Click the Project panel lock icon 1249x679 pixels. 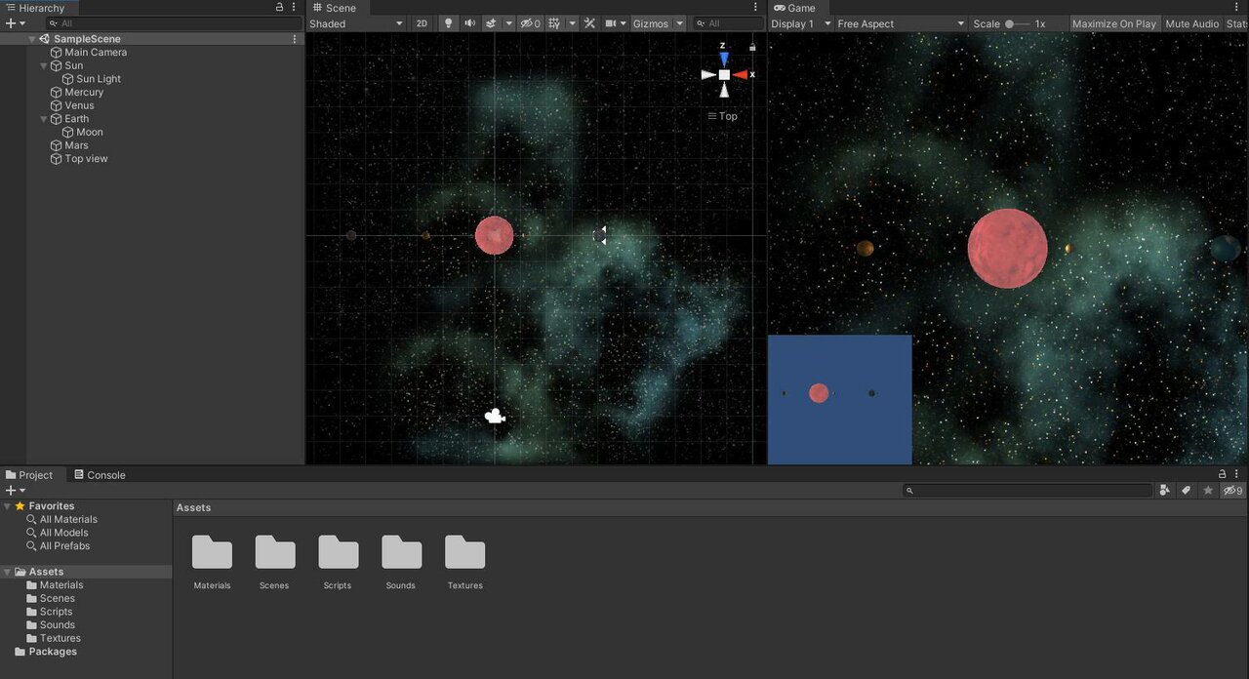tap(1222, 474)
